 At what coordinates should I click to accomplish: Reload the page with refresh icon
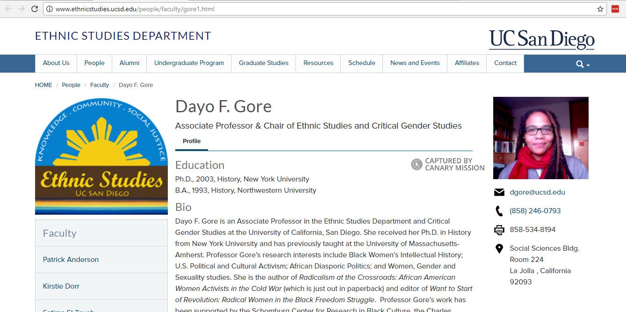pos(35,9)
